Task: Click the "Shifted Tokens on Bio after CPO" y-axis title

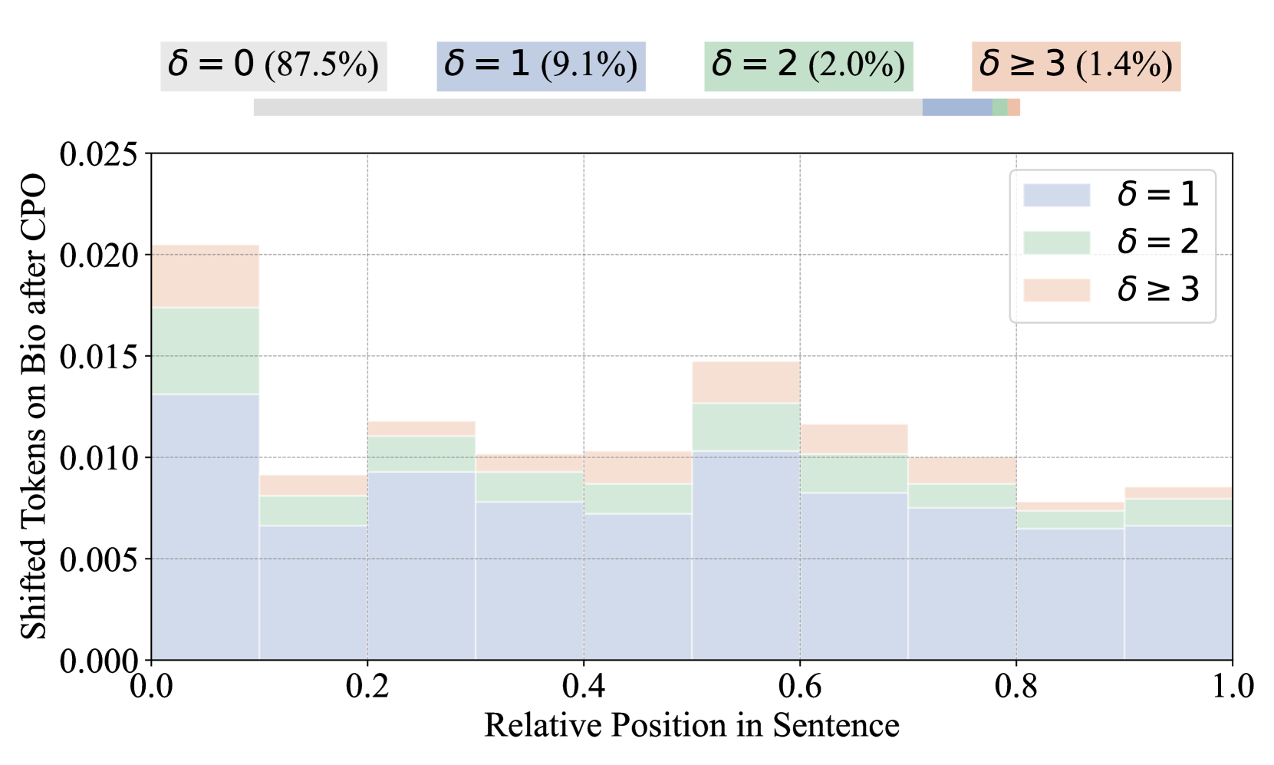Action: (x=33, y=407)
